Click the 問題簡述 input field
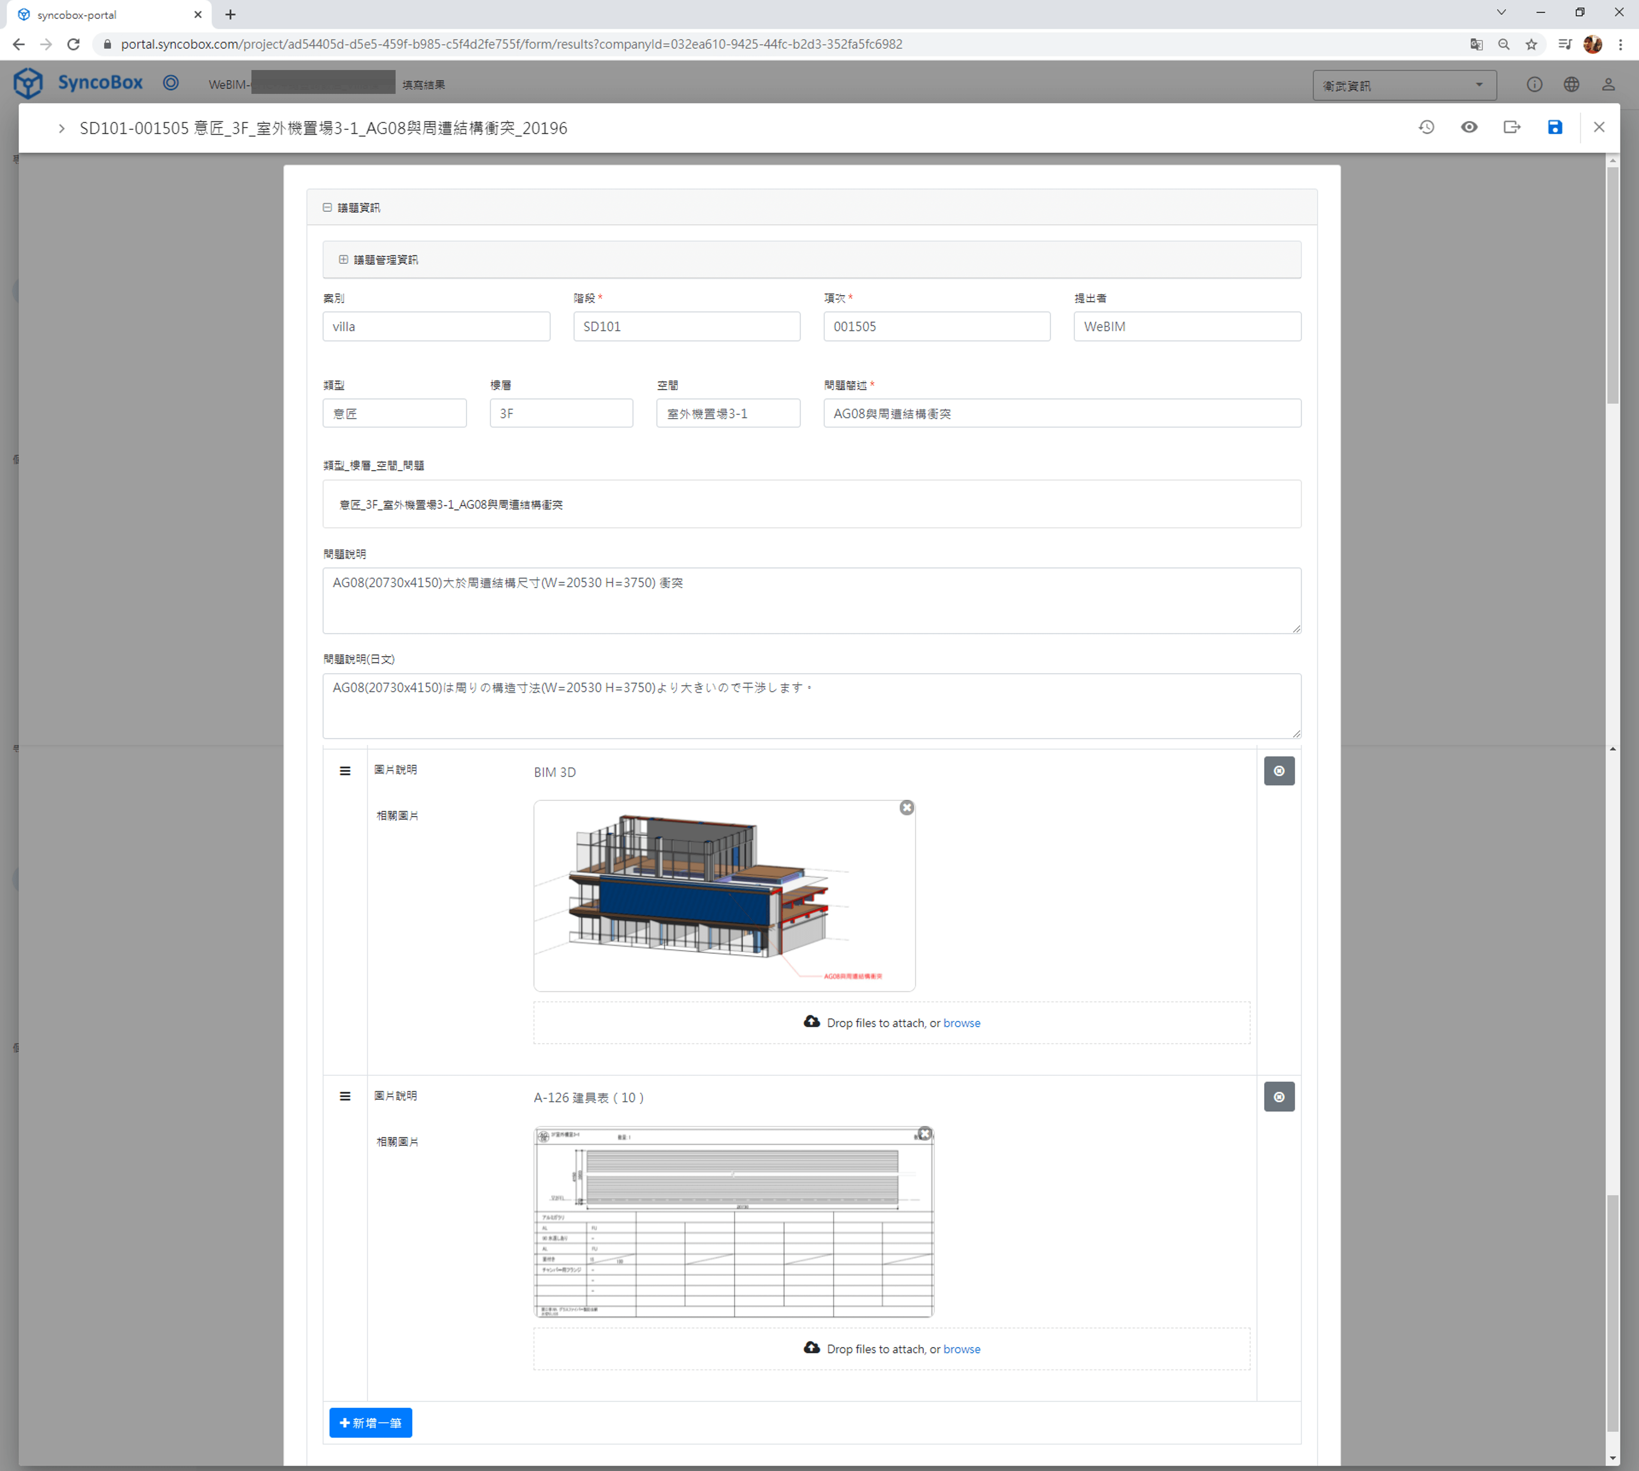Image resolution: width=1639 pixels, height=1471 pixels. click(1061, 414)
